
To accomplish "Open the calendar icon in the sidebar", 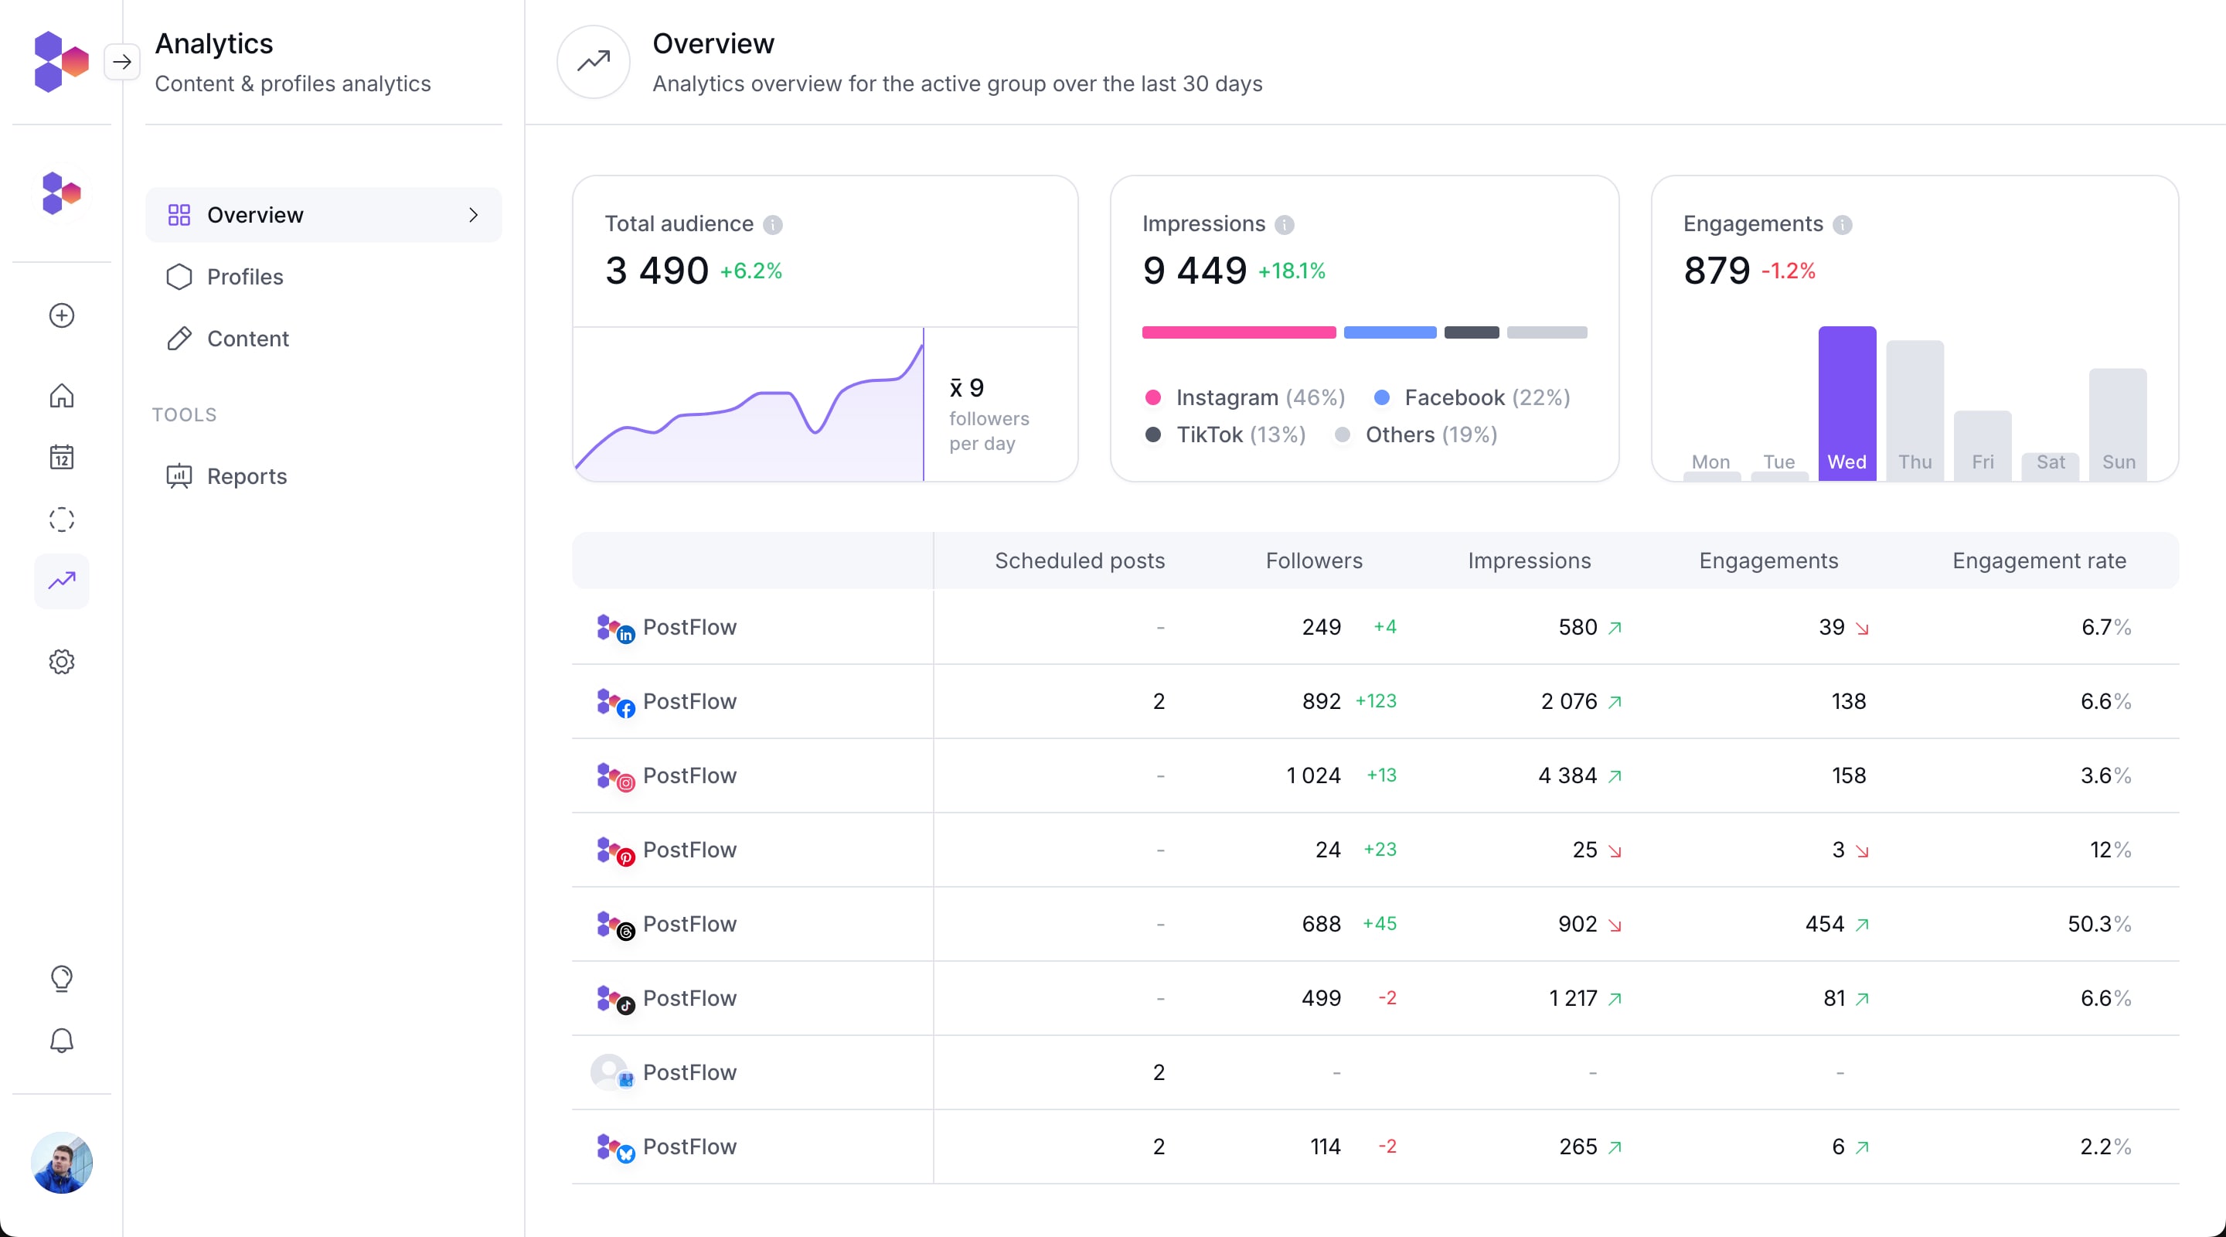I will 61,457.
